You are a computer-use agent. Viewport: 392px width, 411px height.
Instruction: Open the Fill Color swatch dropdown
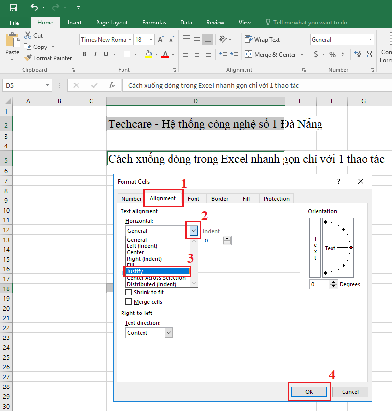point(155,54)
